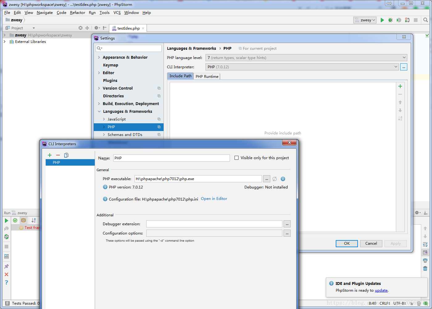Open the VCS menu
The width and height of the screenshot is (432, 309).
pos(117,13)
